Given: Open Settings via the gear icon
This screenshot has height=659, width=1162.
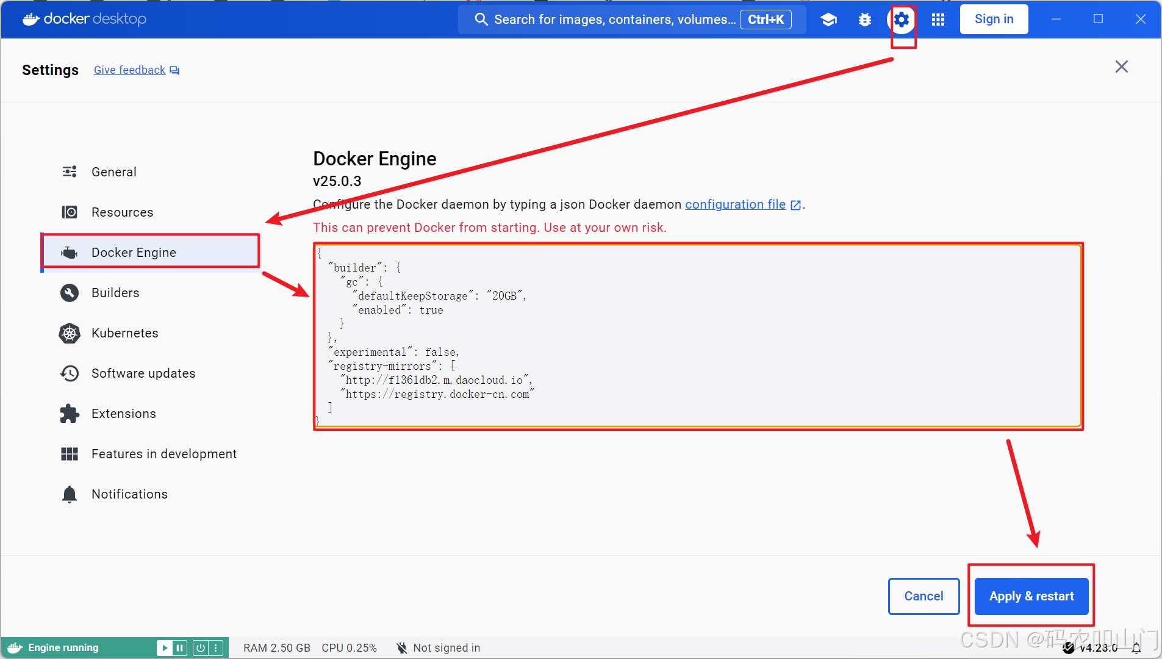Looking at the screenshot, I should [x=902, y=20].
